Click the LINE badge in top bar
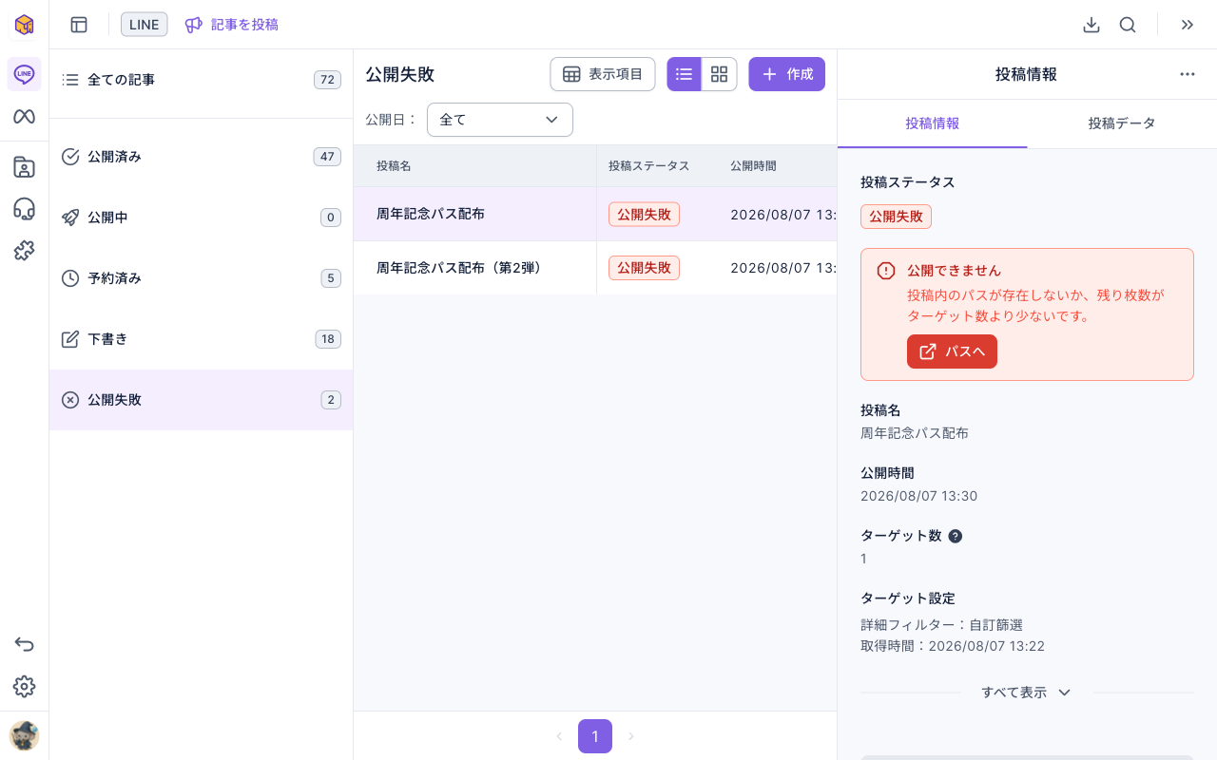Screen dimensions: 1217x760 [x=145, y=25]
